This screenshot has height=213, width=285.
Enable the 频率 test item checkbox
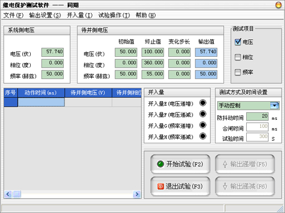(238, 72)
